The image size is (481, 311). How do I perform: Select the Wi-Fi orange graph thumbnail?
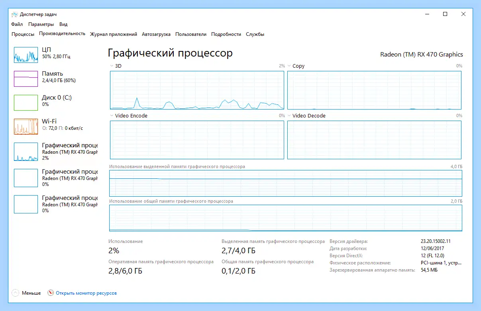tap(26, 127)
